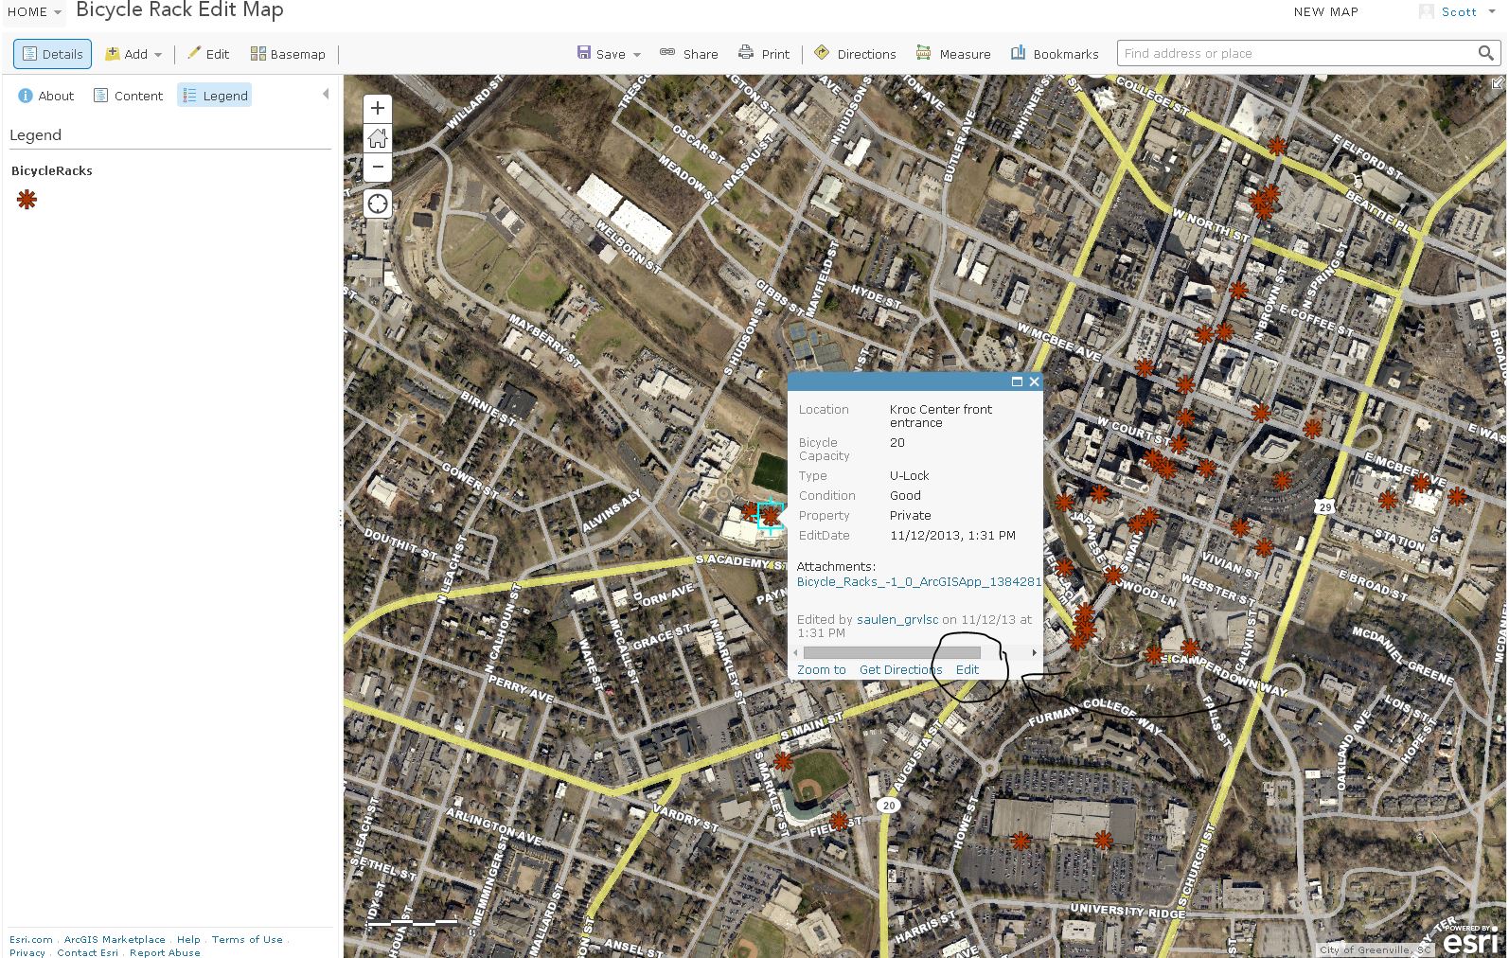This screenshot has height=958, width=1509.
Task: Click the rack marker near College St
Action: coord(1277,146)
